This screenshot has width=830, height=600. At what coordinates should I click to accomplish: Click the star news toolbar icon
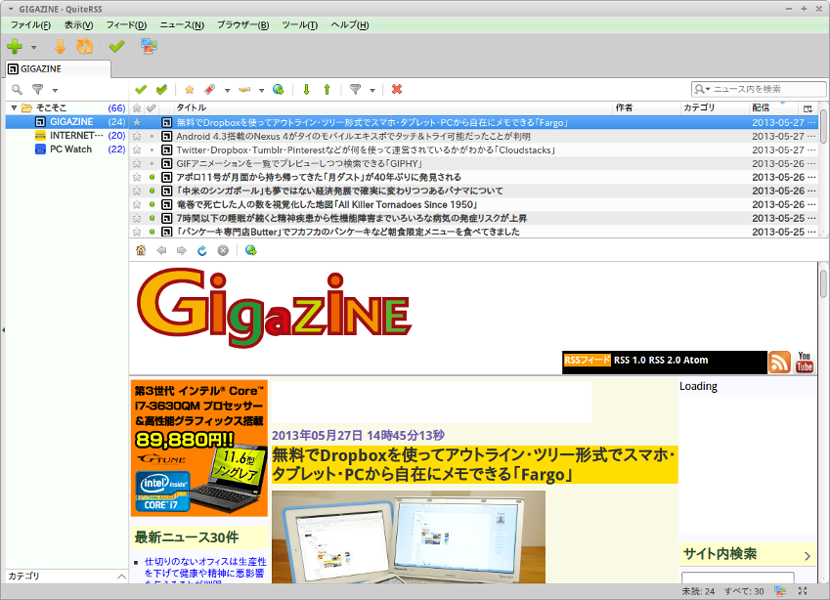(189, 90)
